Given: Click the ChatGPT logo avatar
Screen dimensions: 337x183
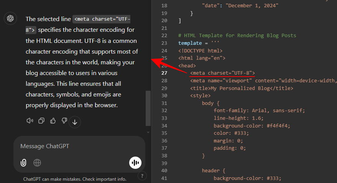Looking at the screenshot, I should [10, 18].
